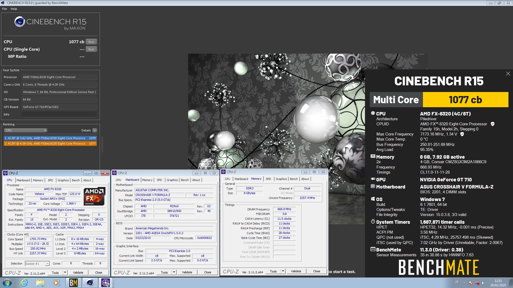Click the network tray icon
This screenshot has width=513, height=288.
pos(477,283)
